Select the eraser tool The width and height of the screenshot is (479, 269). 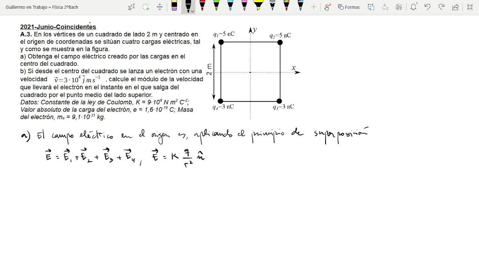[174, 6]
